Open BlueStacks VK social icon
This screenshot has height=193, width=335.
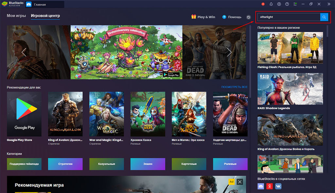(278, 186)
